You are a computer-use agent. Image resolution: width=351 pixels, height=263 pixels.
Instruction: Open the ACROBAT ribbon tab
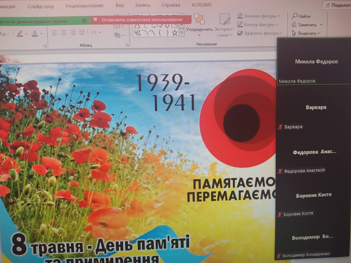202,5
